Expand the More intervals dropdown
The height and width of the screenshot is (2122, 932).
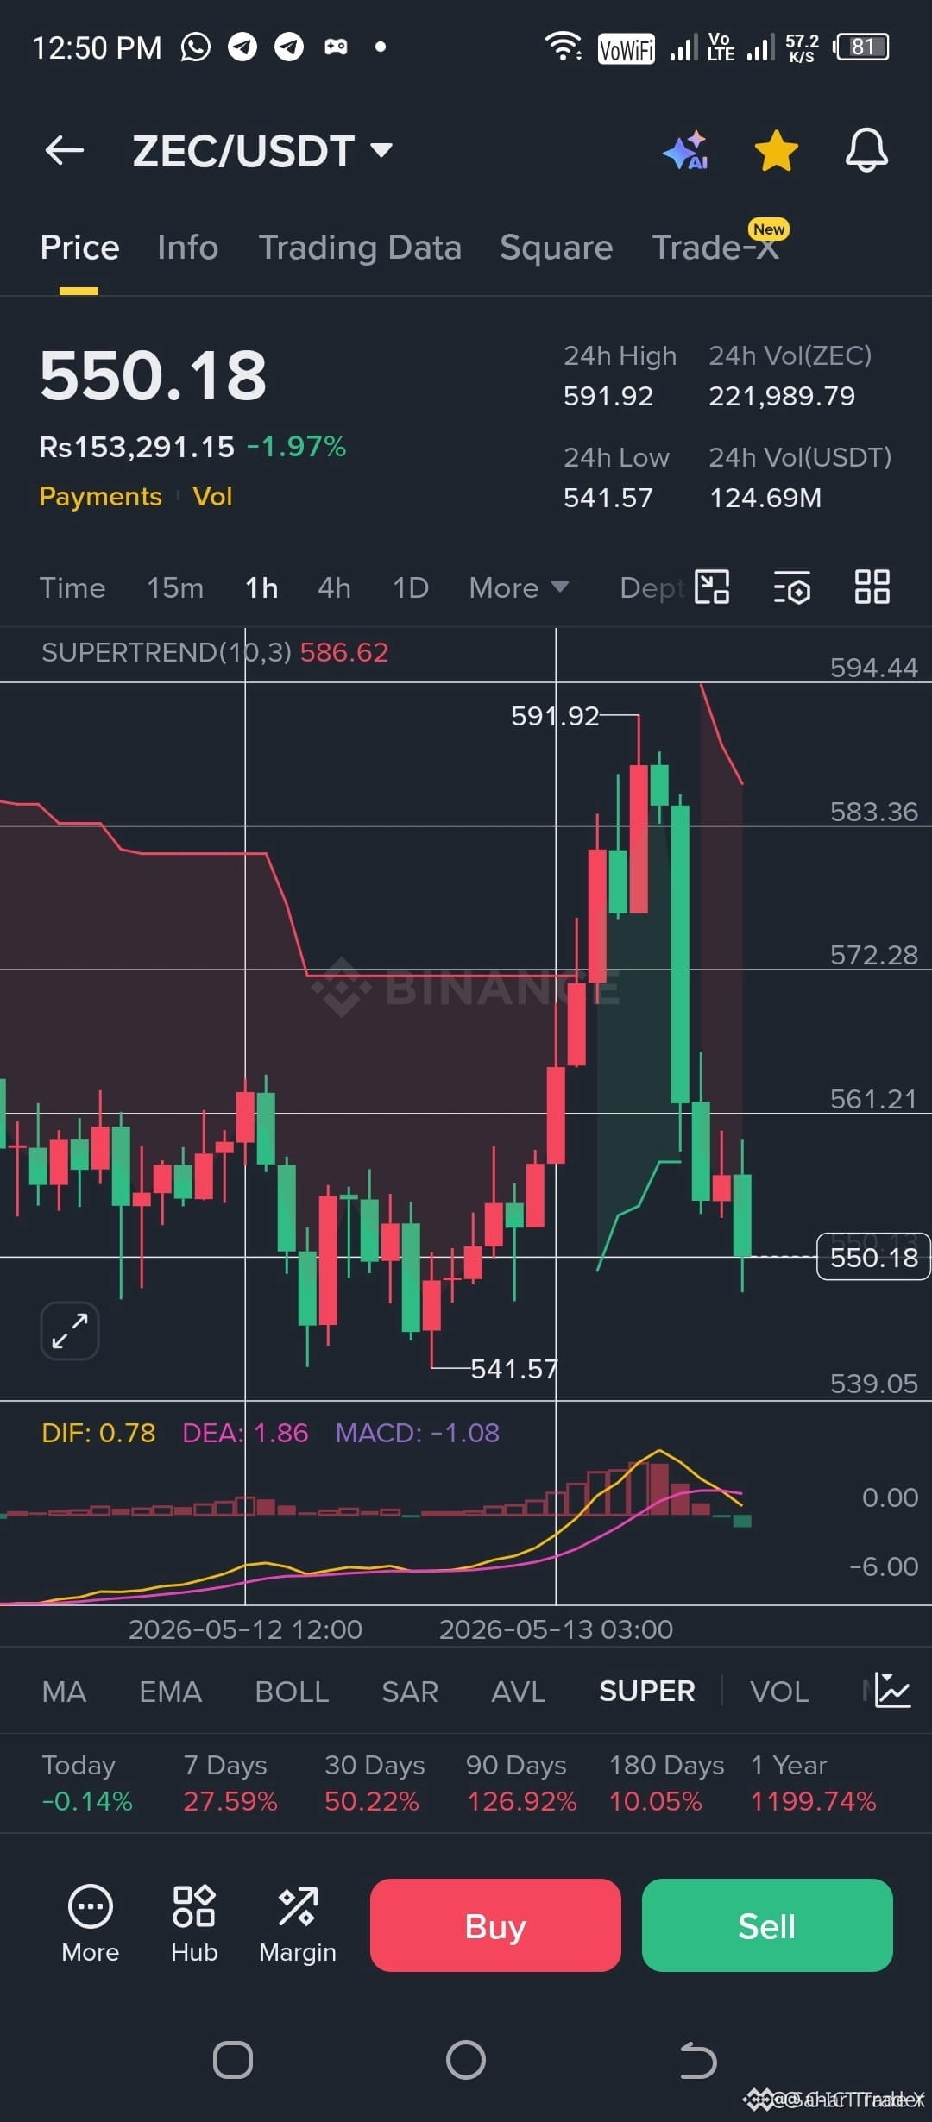519,588
